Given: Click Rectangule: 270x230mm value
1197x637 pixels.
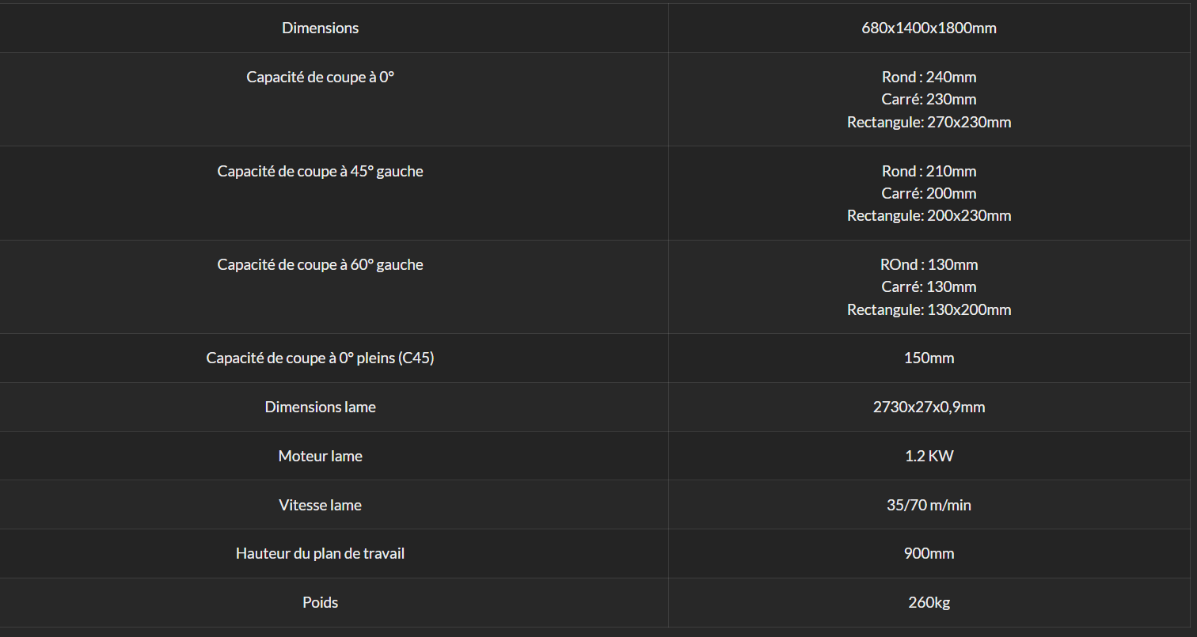Looking at the screenshot, I should pos(929,123).
